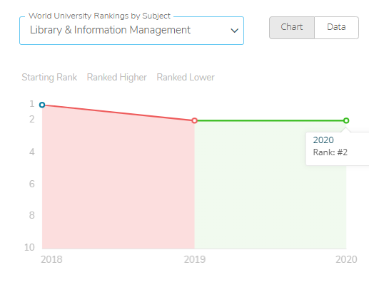The image size is (369, 287).
Task: Click the 2018 x-axis label
Action: [51, 259]
